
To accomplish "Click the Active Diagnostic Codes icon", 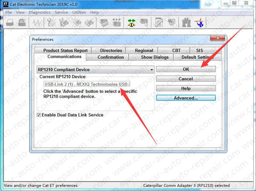I will 51,23.
